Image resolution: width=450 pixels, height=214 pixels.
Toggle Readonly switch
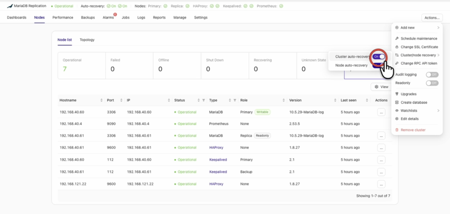tap(432, 83)
